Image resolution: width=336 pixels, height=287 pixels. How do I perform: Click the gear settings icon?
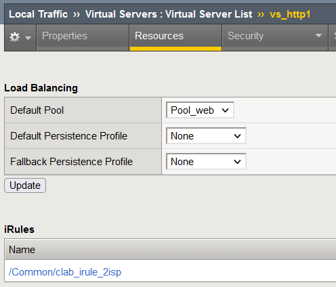pyautogui.click(x=15, y=37)
